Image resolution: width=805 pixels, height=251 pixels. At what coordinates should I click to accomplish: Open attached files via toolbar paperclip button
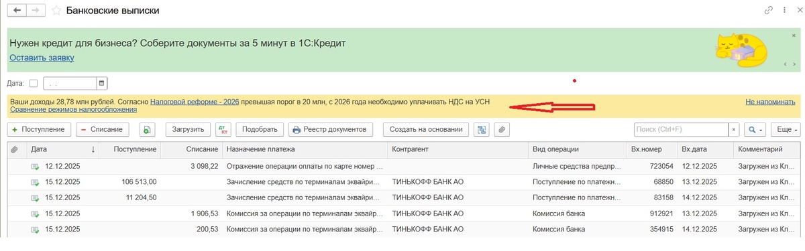[x=502, y=129]
